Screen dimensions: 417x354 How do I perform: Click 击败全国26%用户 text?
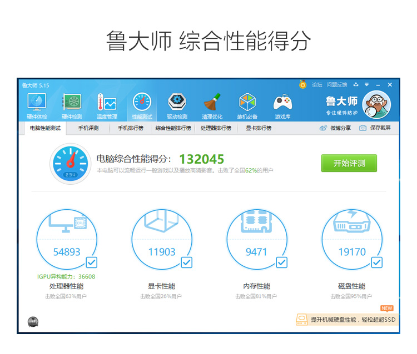click(x=161, y=296)
